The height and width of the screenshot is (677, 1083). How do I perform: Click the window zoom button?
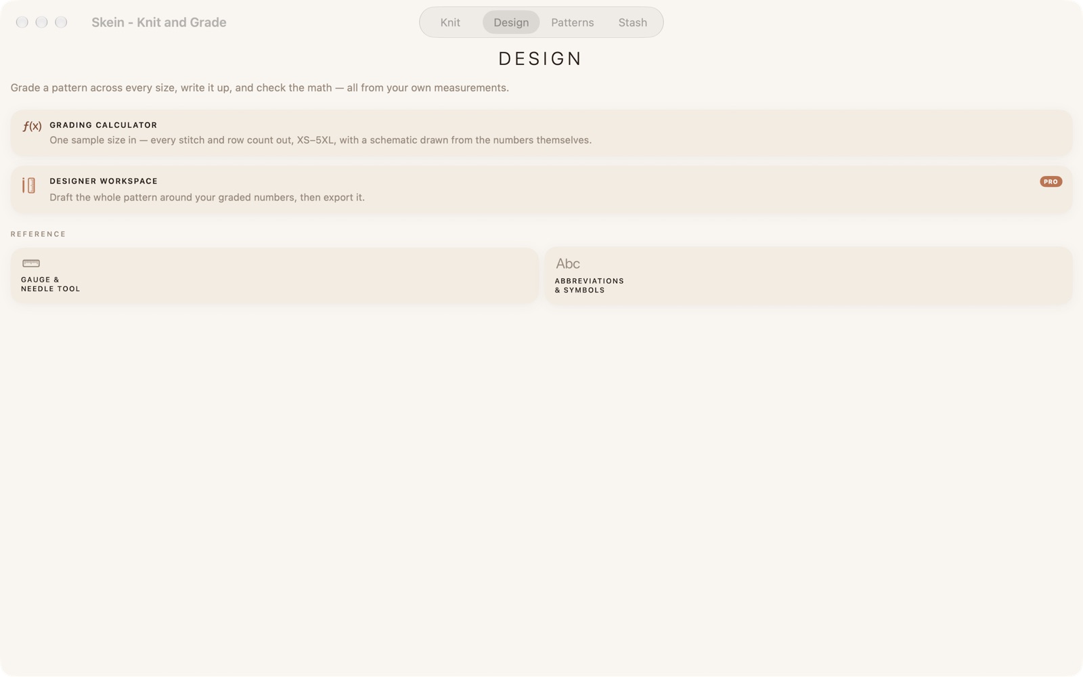(x=61, y=22)
